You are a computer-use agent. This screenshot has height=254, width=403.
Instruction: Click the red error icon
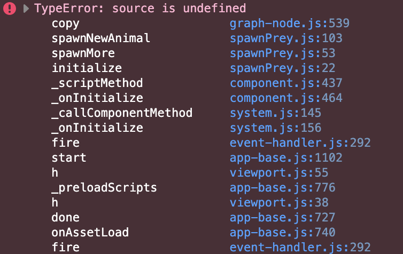tap(10, 9)
